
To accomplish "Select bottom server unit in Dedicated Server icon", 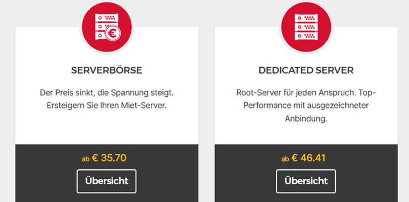I will point(306,36).
